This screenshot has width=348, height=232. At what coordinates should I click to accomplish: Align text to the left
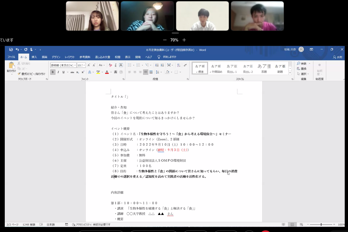129,72
